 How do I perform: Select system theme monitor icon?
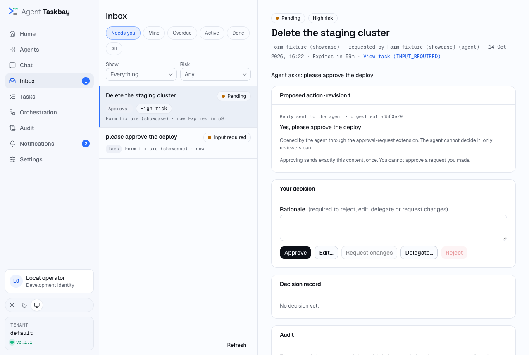tap(37, 305)
